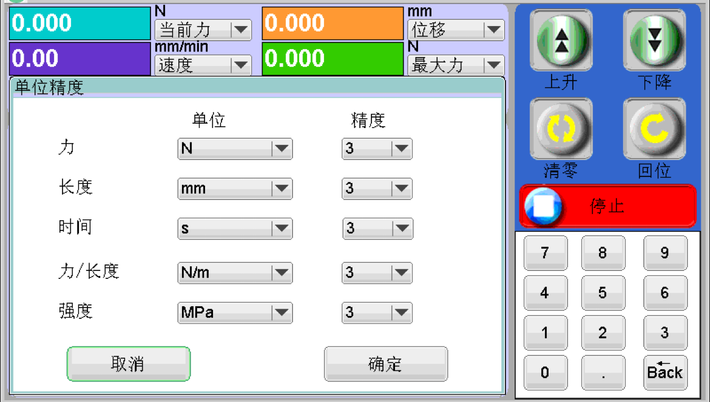Click the cyan current force readout
Screen dimensions: 710x402
(80, 23)
